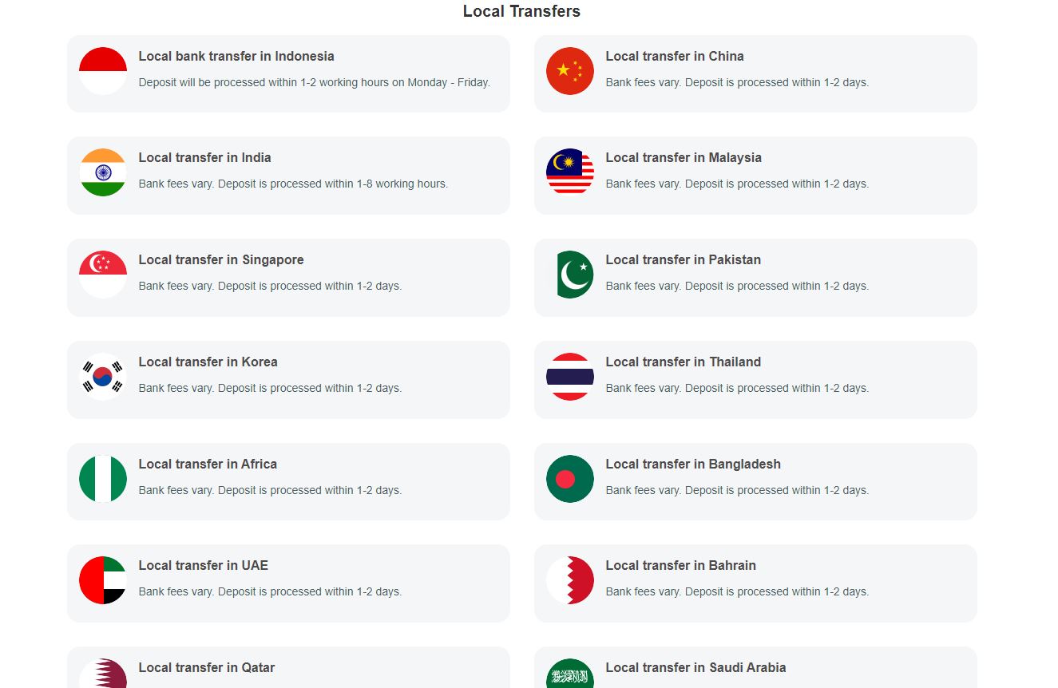This screenshot has height=688, width=1058.
Task: Choose Local transfer in India
Action: pos(204,158)
